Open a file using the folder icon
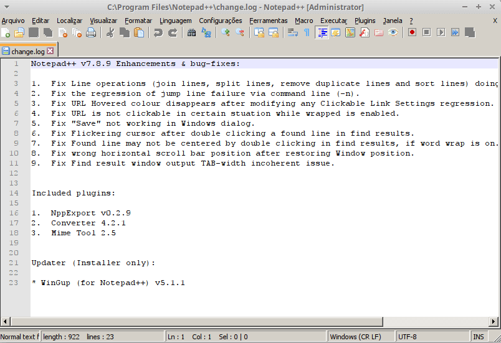501x343 pixels. [x=19, y=32]
